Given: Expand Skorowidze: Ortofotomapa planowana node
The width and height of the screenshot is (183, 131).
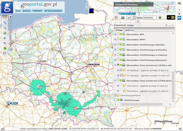Looking at the screenshot, I should coord(115,60).
